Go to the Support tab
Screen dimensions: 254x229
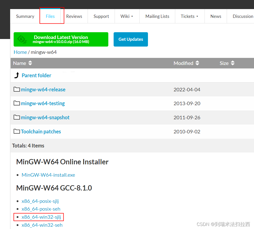click(101, 16)
